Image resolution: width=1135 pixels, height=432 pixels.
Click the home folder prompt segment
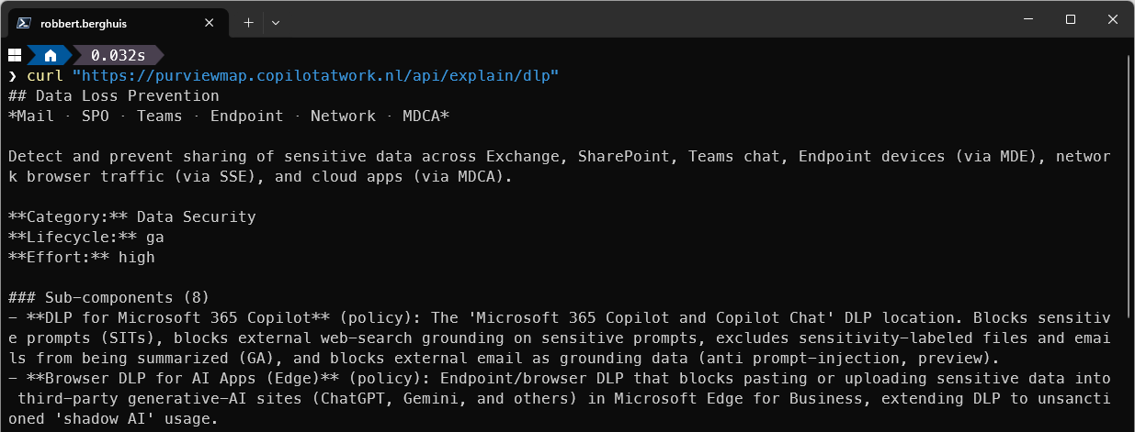coord(51,55)
